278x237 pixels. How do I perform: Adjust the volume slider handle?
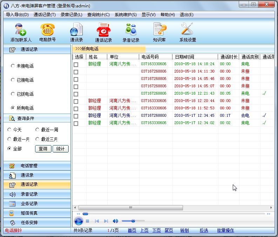pyautogui.click(x=133, y=221)
